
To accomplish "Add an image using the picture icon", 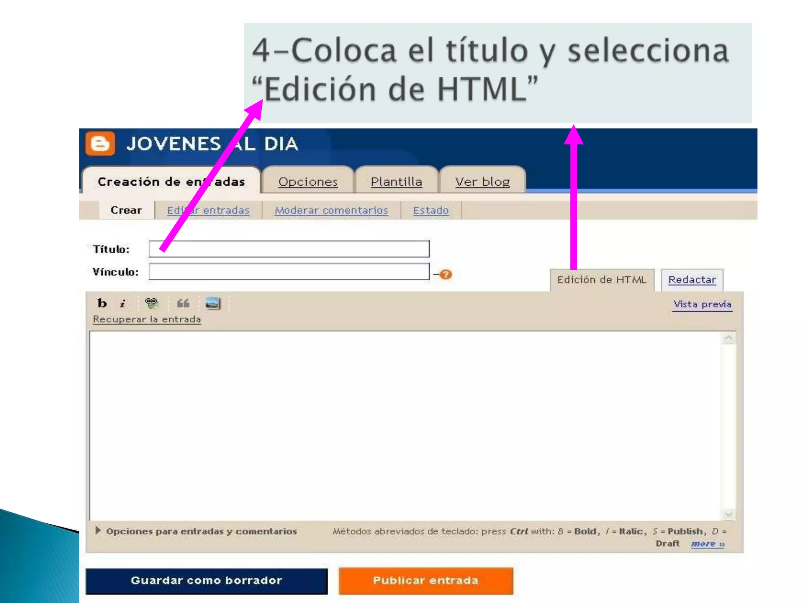I will pyautogui.click(x=213, y=303).
